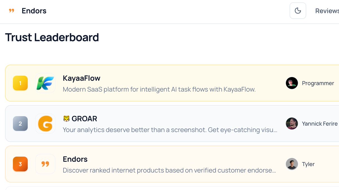The image size is (339, 190).
Task: Open the KayaaFlow product title
Action: click(81, 78)
